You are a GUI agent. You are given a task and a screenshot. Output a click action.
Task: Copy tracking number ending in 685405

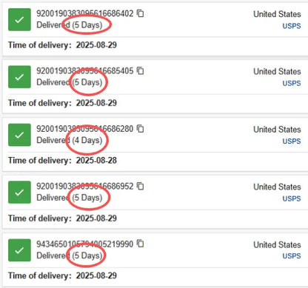(x=141, y=71)
